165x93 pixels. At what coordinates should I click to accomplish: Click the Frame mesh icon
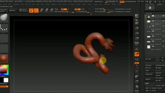tap(137, 72)
